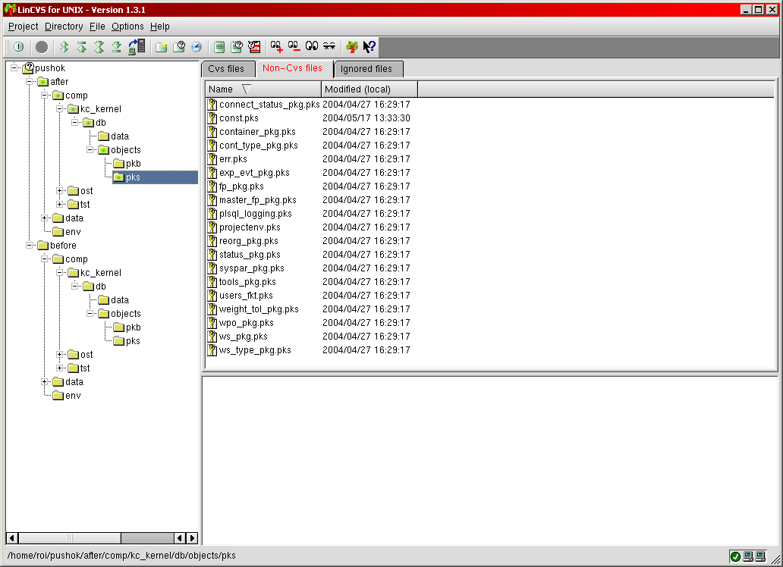Select the const.pks file
783x567 pixels.
[x=238, y=118]
